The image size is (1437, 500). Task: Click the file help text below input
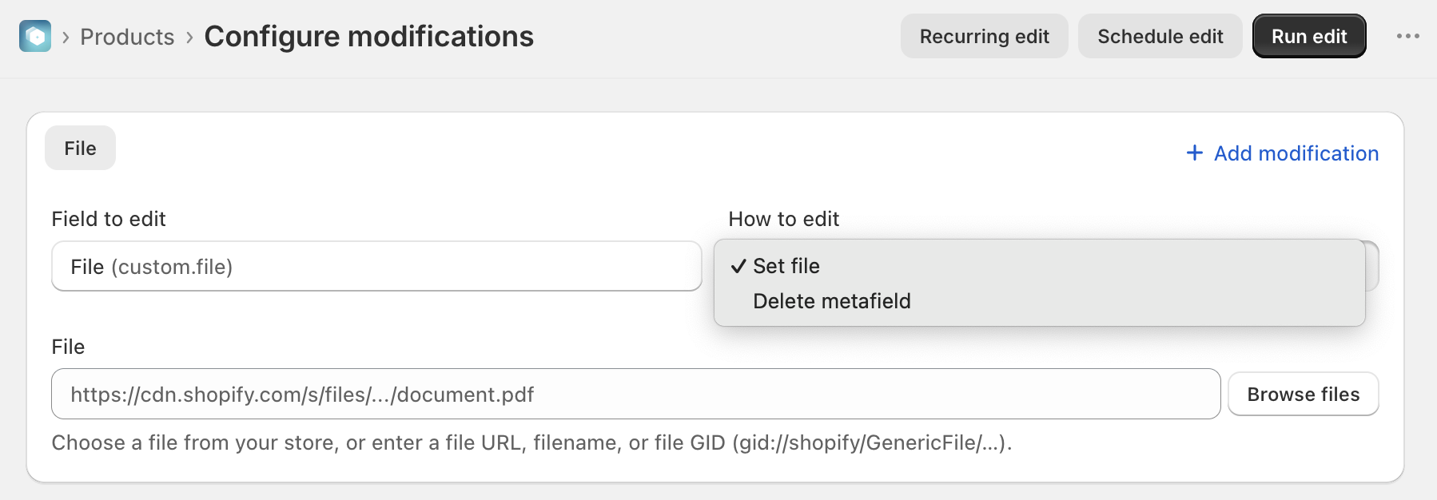click(531, 442)
